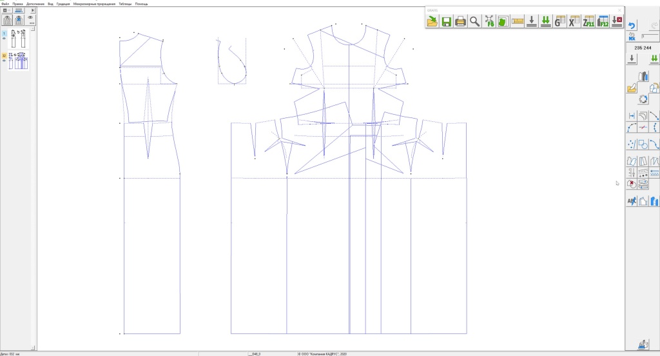Open the Градация menu
Viewport: 660px width, 356px height.
(x=63, y=4)
